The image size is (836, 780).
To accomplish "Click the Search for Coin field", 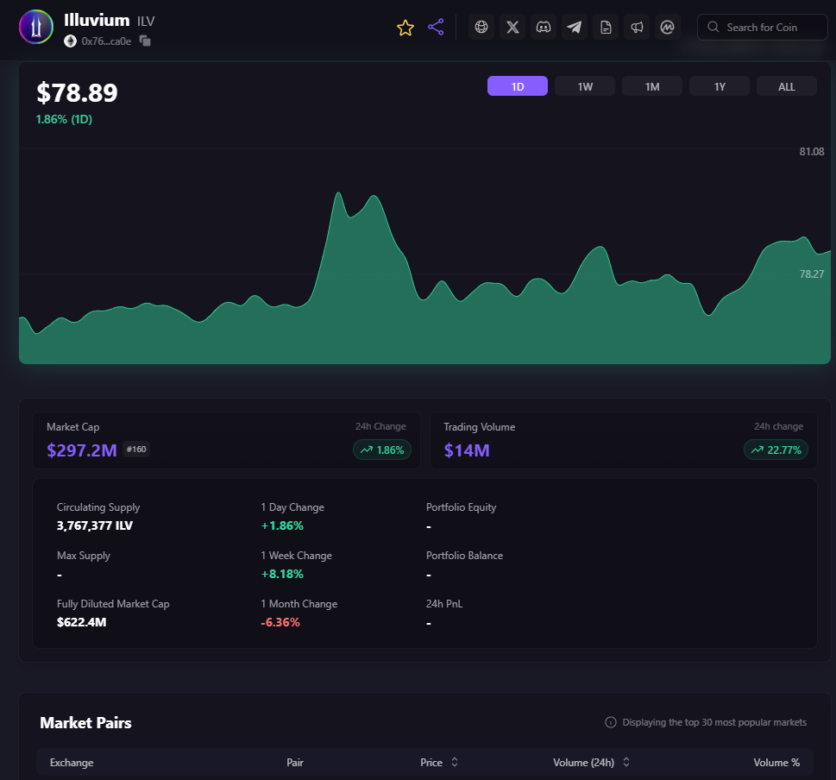I will coord(762,28).
